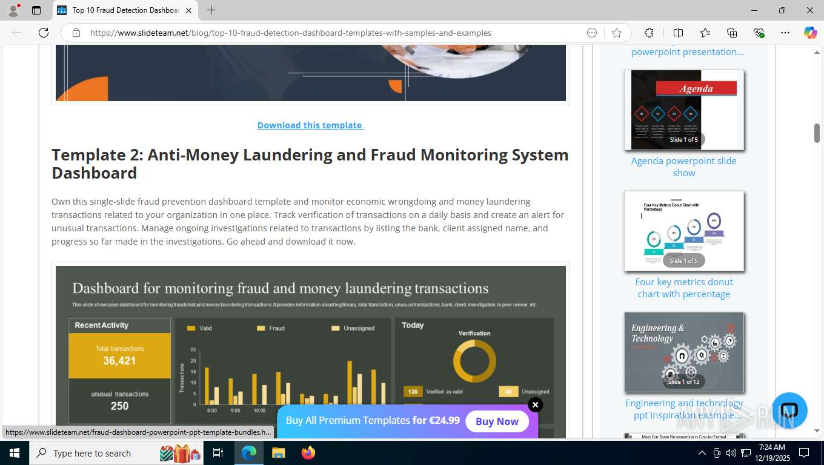This screenshot has width=824, height=465.
Task: Launch Firefox from the taskbar
Action: [308, 453]
